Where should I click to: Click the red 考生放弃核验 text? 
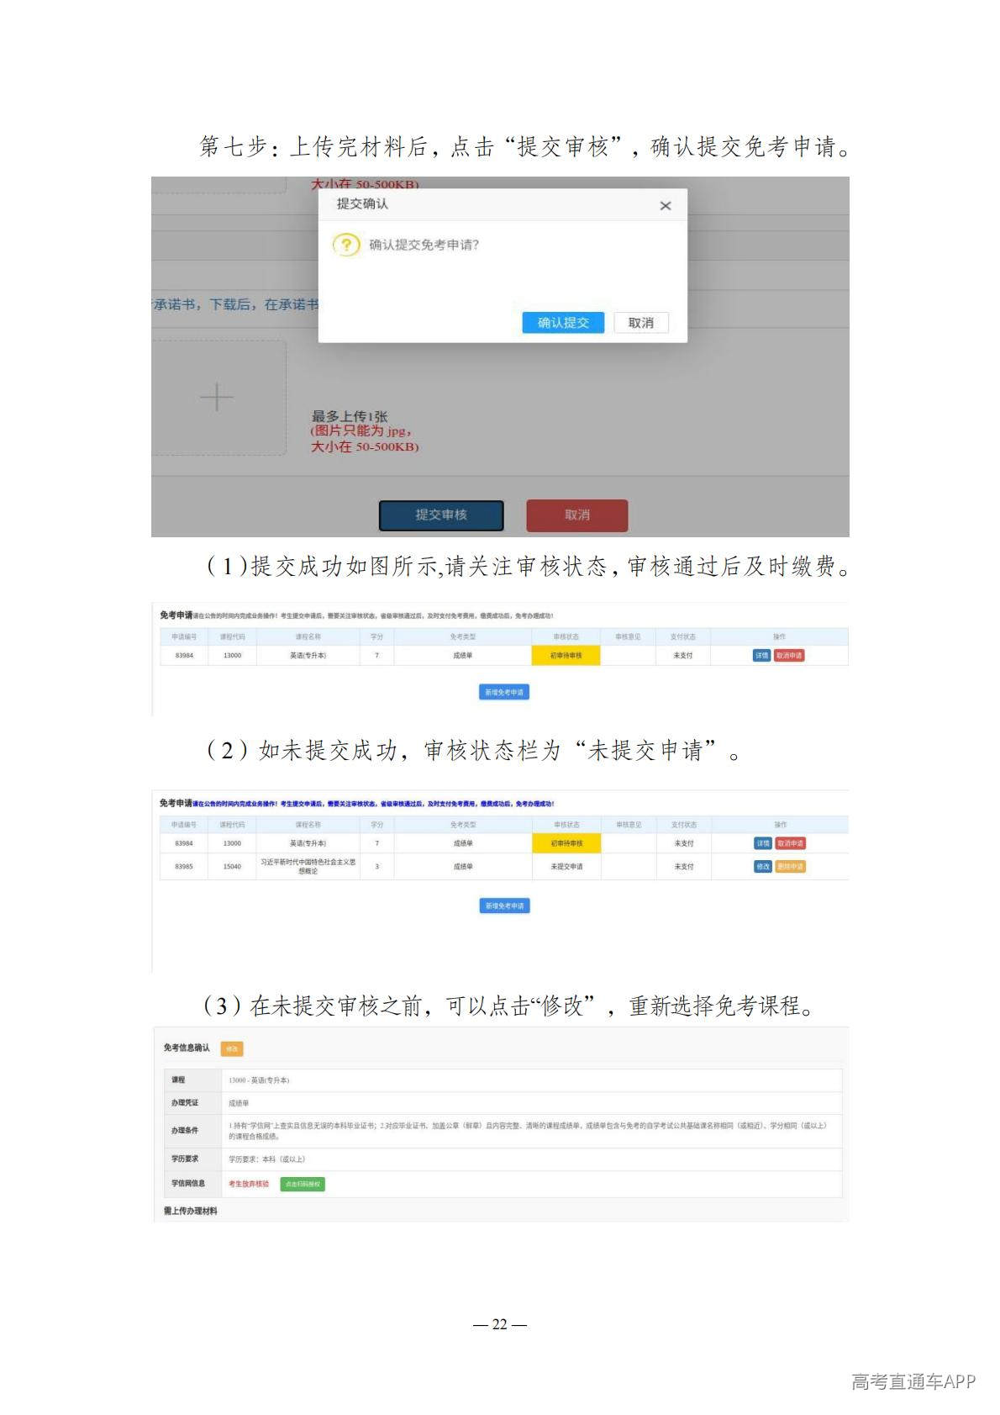tap(249, 1184)
